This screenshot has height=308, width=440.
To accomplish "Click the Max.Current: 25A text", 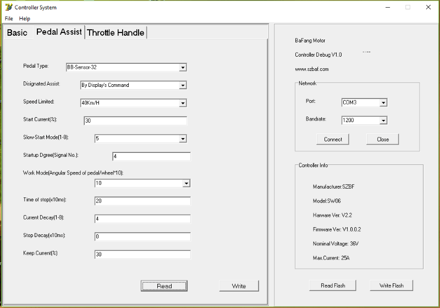I will [332, 258].
